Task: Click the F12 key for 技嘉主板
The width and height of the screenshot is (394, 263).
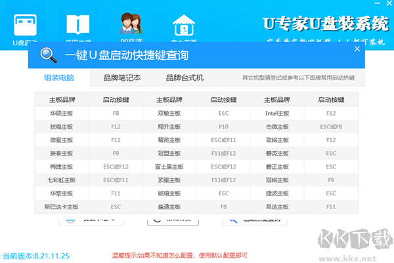Action: (x=116, y=127)
